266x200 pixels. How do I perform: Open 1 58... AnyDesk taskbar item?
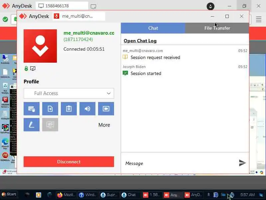152,195
